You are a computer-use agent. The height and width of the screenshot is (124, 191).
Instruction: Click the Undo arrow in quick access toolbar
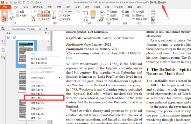pyautogui.click(x=28, y=2)
